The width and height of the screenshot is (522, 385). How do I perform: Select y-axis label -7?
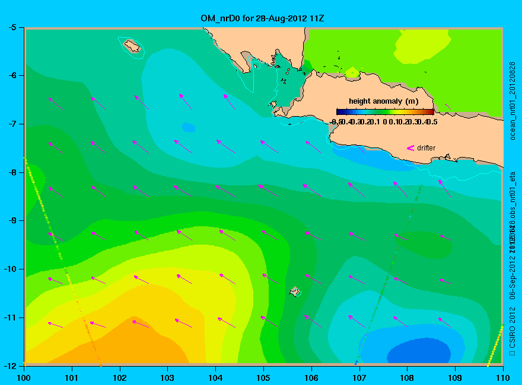tap(12, 124)
